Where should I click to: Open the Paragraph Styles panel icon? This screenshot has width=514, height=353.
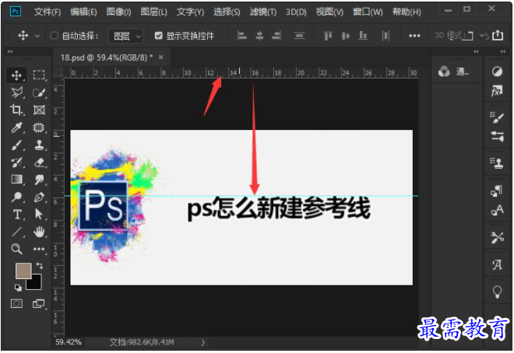click(x=497, y=191)
